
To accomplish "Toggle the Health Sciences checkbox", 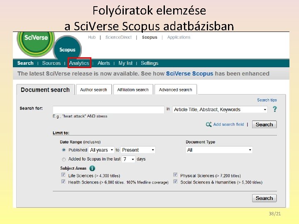I will [63, 182].
